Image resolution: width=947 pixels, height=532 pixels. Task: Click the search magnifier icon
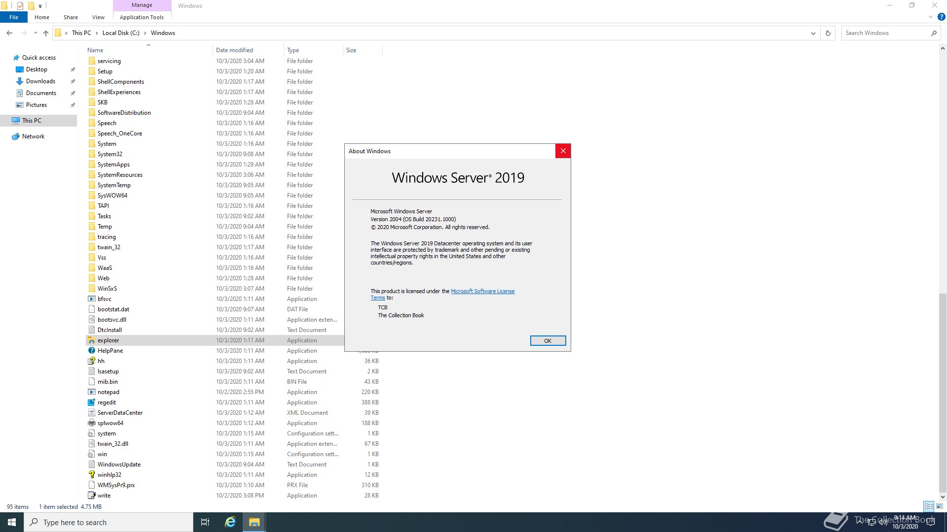(934, 33)
